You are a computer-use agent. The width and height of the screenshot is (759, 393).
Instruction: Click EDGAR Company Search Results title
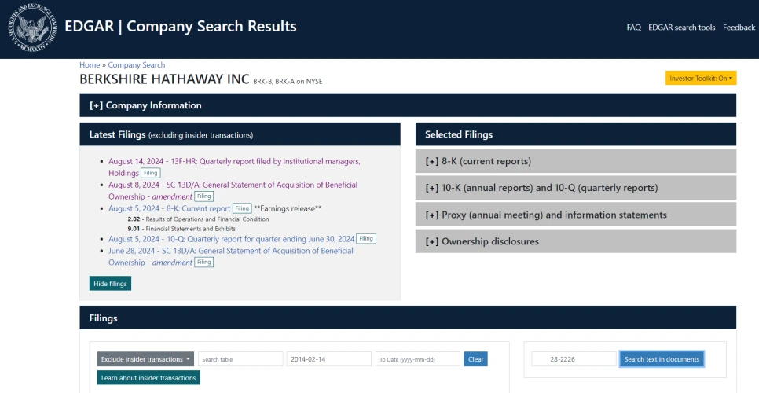pyautogui.click(x=181, y=26)
